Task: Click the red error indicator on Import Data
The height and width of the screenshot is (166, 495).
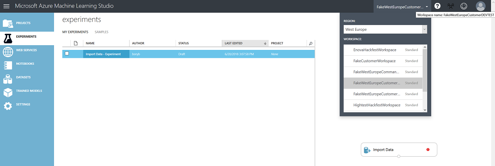Action: point(428,149)
